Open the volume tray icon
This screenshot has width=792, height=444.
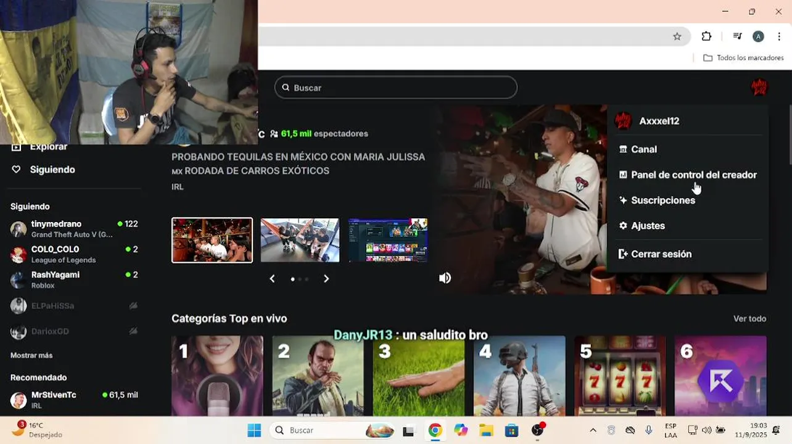pos(706,430)
